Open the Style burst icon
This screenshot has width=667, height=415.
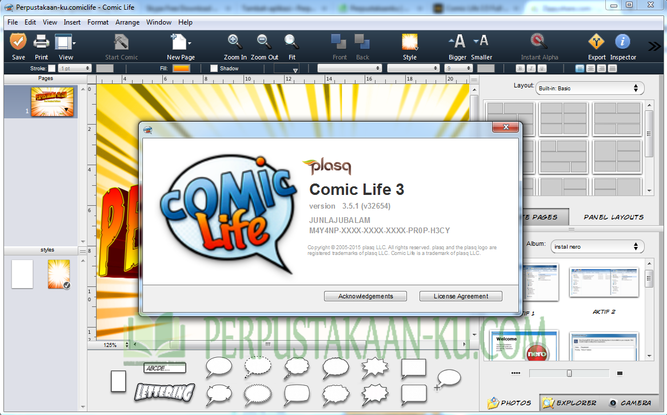tap(410, 42)
